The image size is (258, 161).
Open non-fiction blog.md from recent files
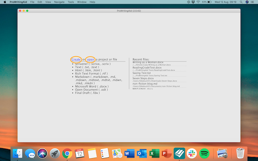[x=160, y=85]
